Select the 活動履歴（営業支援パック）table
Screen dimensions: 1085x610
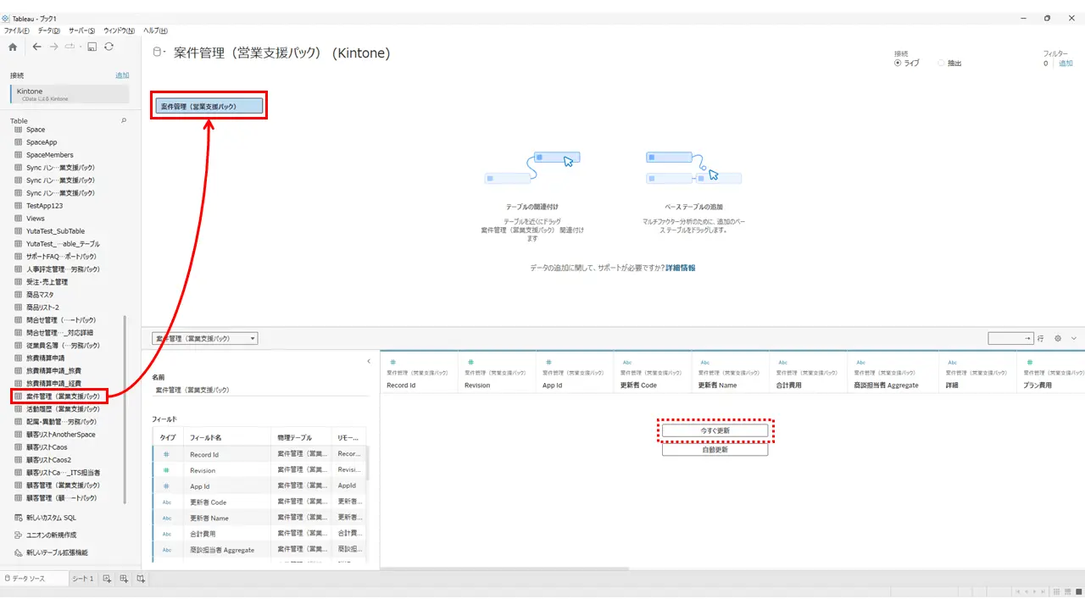[x=63, y=408]
